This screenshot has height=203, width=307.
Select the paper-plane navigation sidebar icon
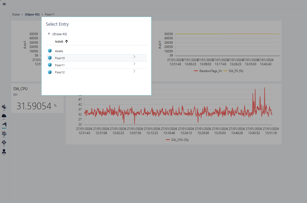(x=4, y=124)
